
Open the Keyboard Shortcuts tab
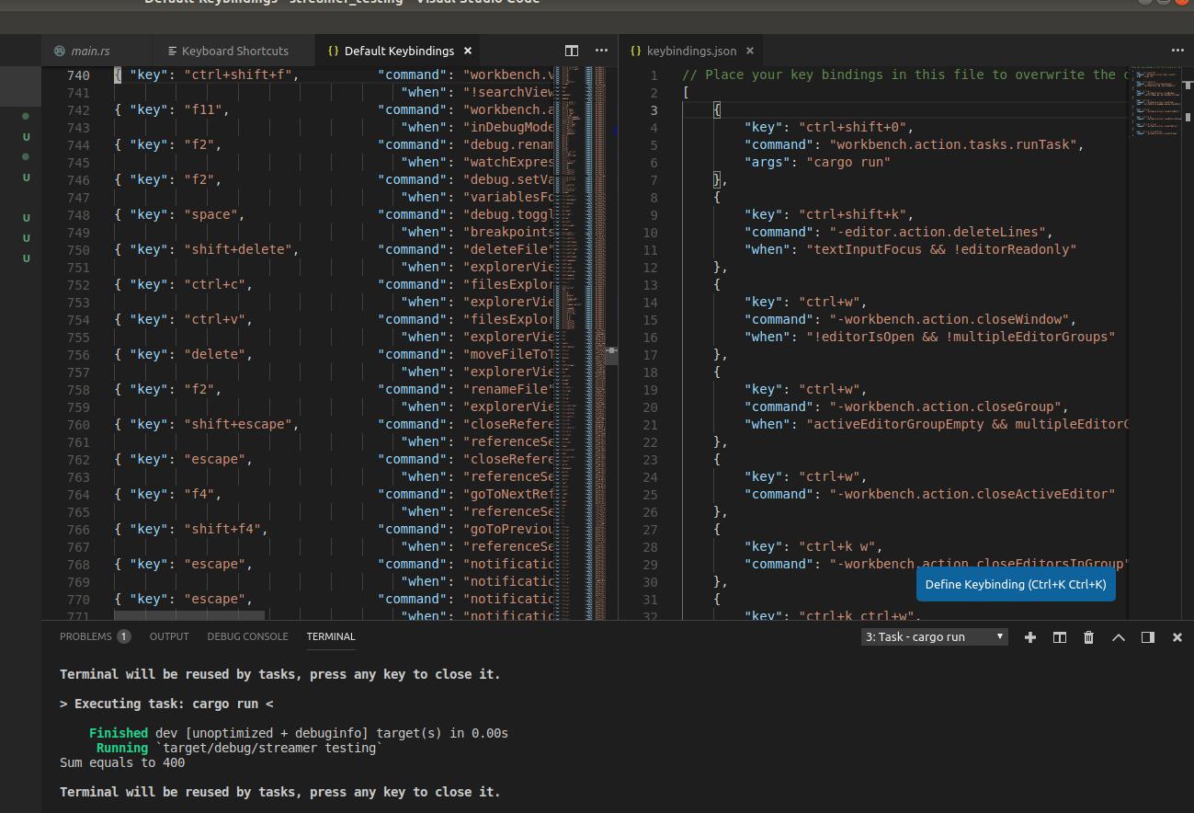pyautogui.click(x=234, y=51)
